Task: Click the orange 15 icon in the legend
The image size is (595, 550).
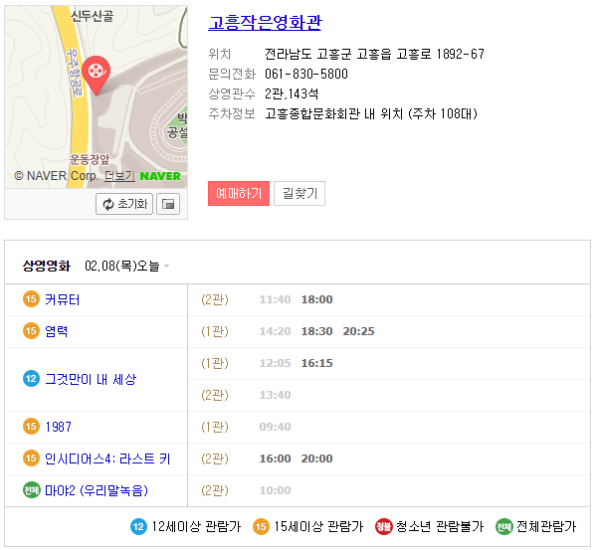Action: [261, 527]
